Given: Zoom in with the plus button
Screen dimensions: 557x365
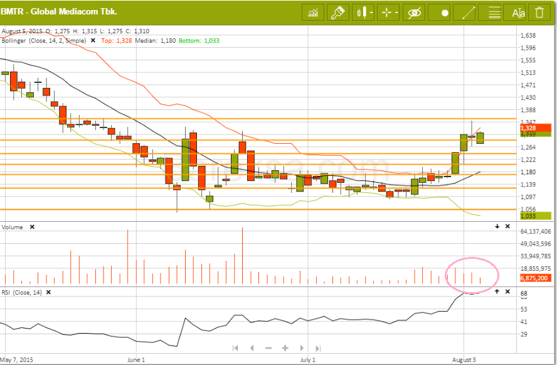Looking at the screenshot, I should (x=285, y=347).
